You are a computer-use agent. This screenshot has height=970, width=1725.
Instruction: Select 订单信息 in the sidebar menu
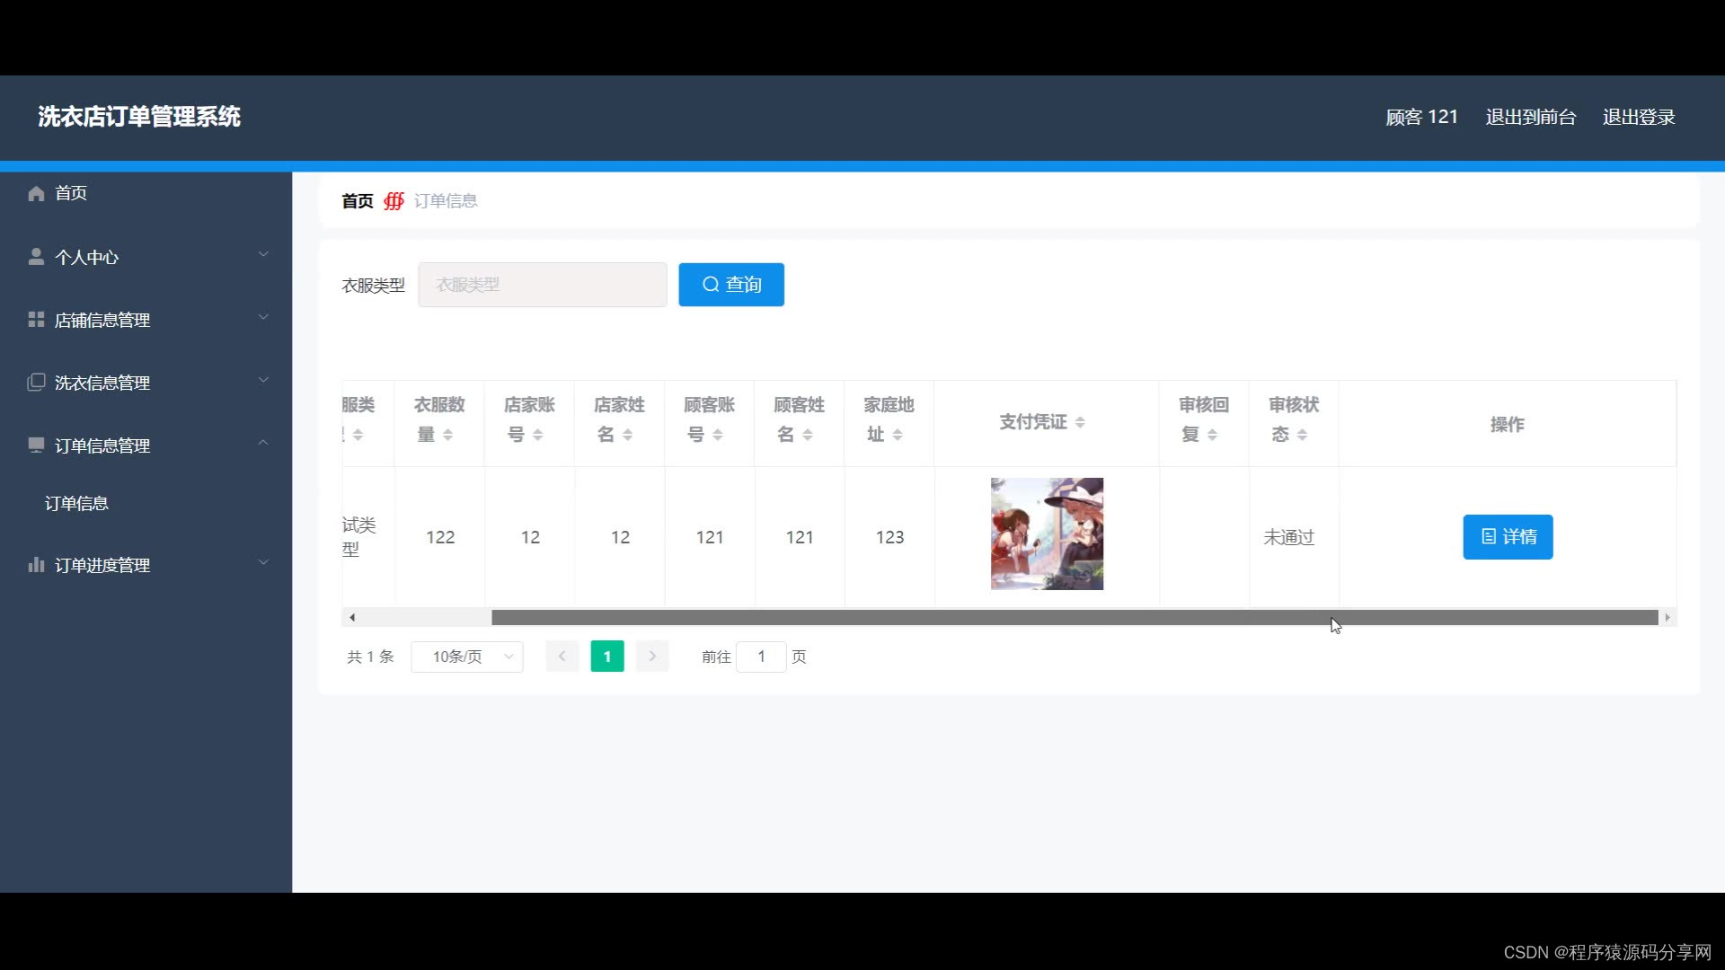click(x=77, y=503)
